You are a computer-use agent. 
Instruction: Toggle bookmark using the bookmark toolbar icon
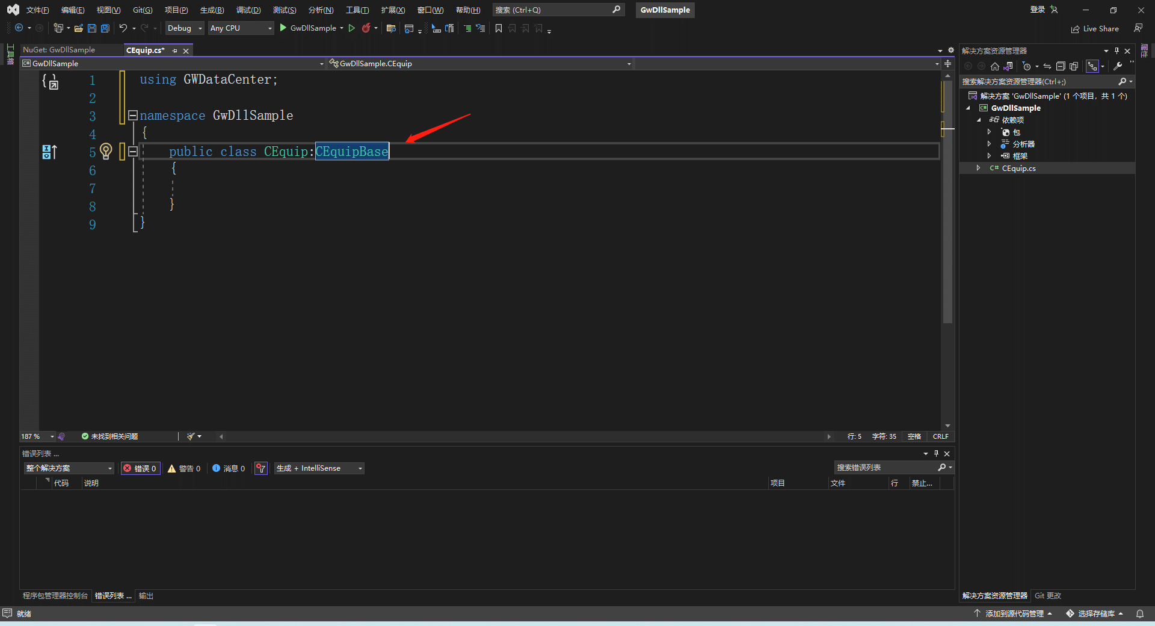coord(499,28)
